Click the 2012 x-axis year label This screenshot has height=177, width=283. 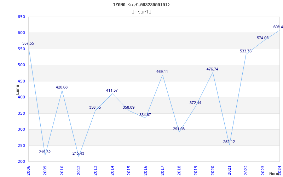79,171
